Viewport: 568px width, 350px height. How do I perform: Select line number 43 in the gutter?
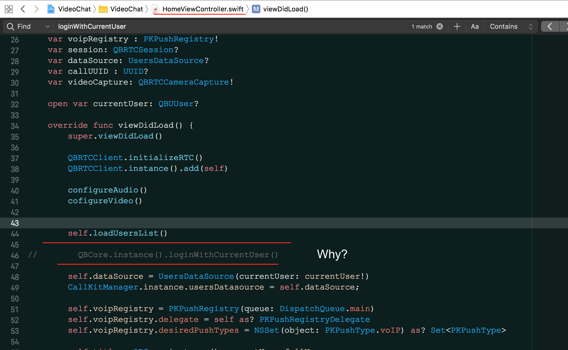(14, 223)
